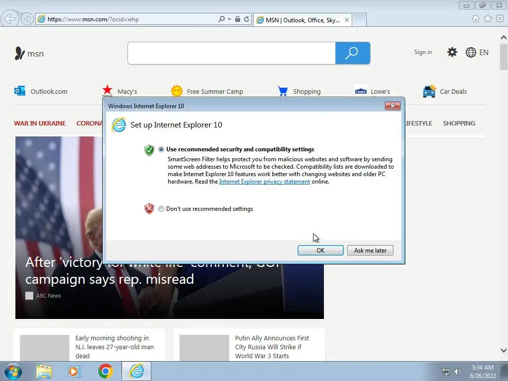Close the MSN browser tab
Screen dimensions: 508x381
coord(347,20)
